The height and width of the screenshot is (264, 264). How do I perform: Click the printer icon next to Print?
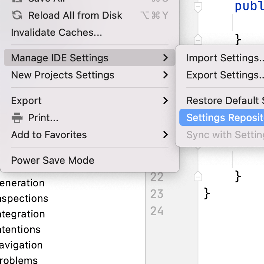pos(17,118)
